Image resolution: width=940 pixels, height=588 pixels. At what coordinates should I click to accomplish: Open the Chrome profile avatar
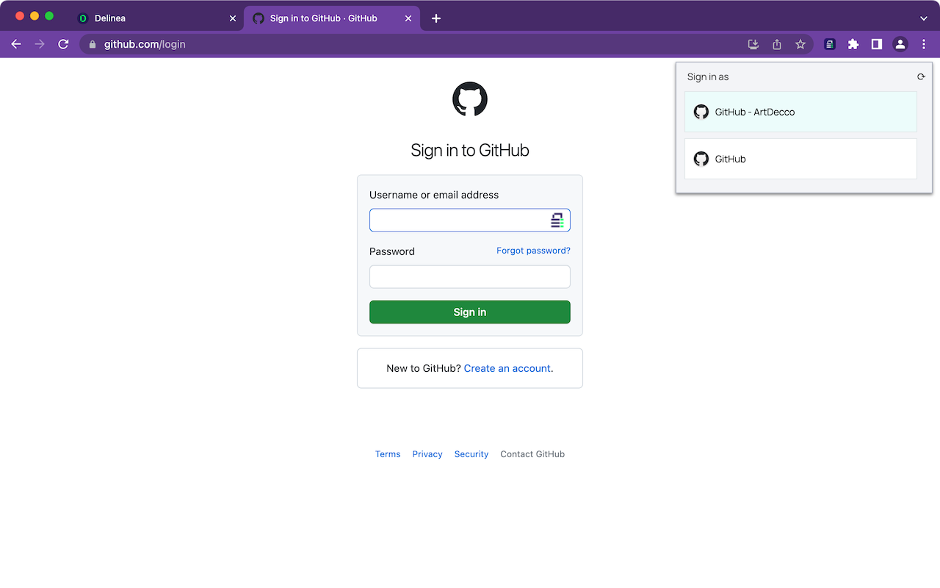click(x=900, y=44)
